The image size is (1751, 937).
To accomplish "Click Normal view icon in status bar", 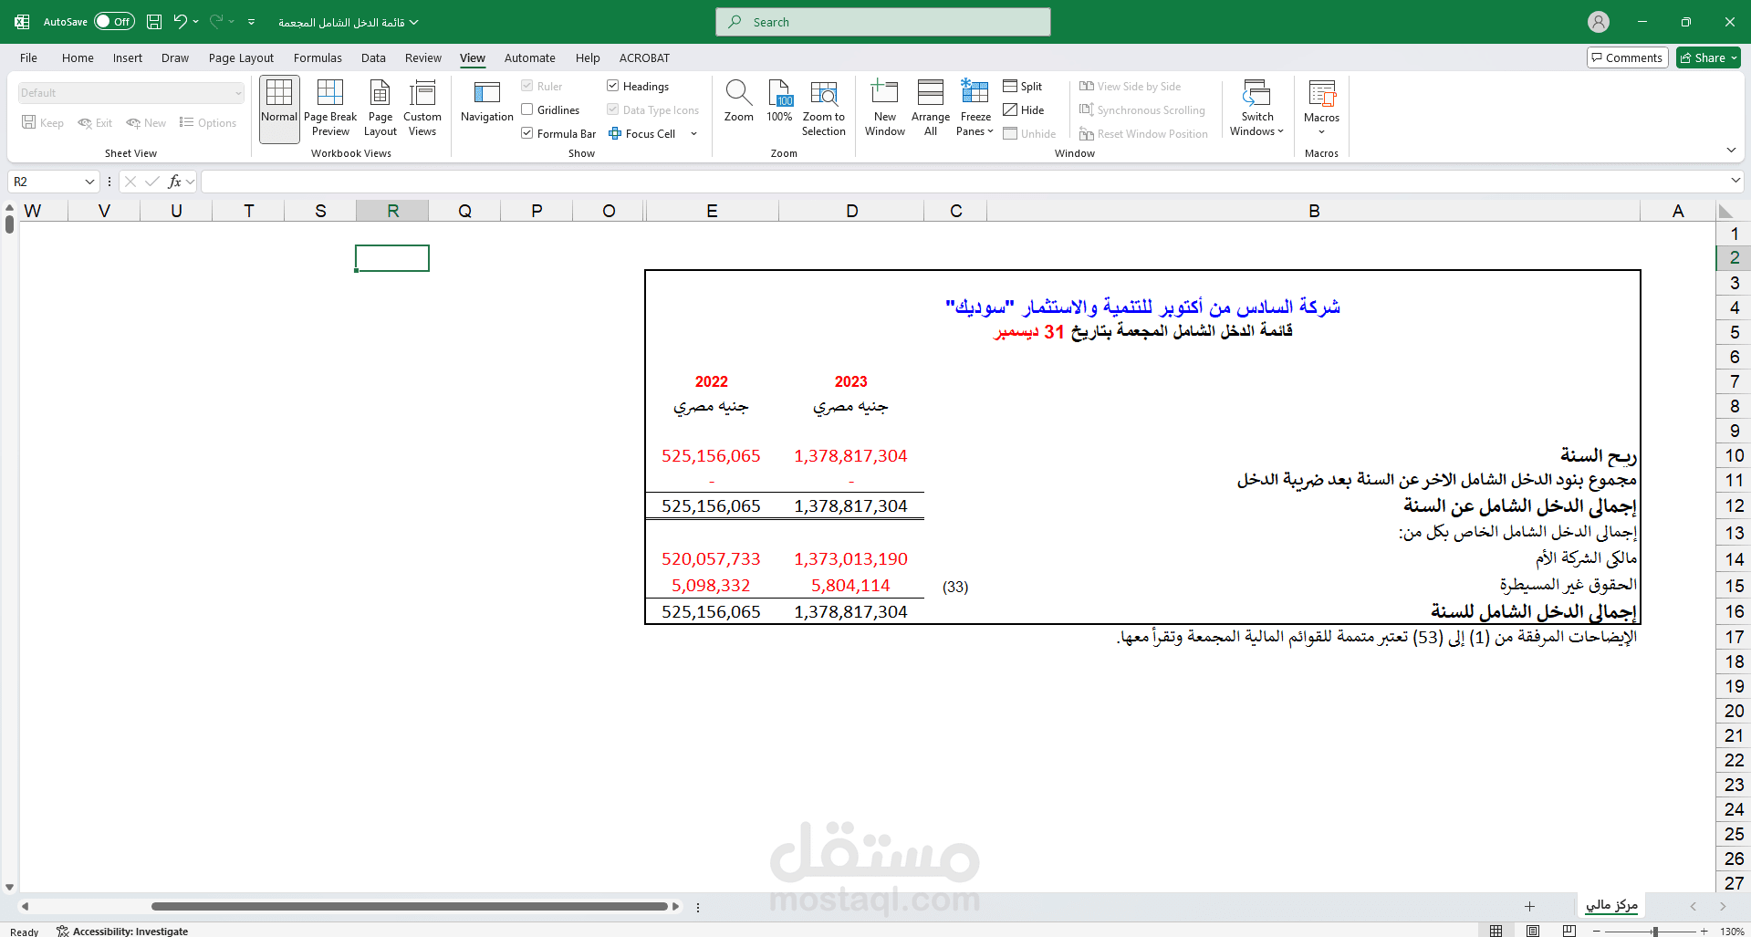I will [1496, 931].
